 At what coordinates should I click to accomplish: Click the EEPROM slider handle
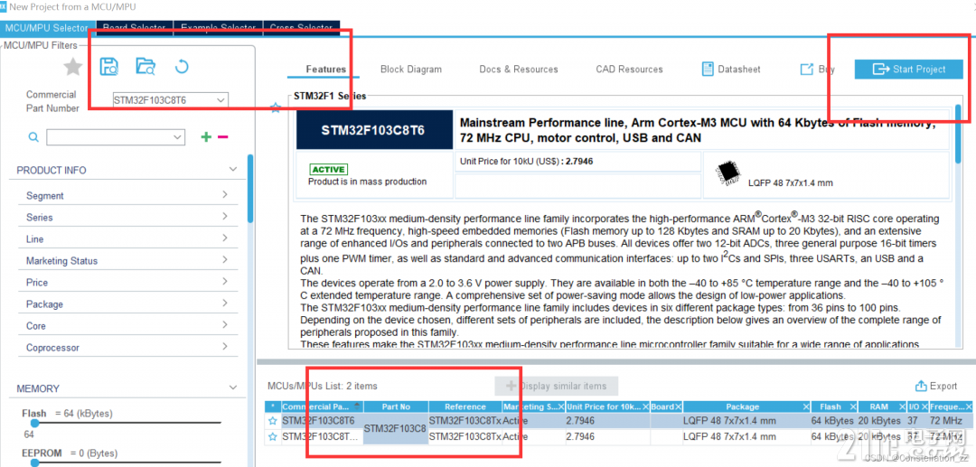pos(35,462)
